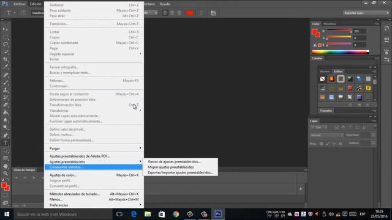
Task: Click the foreground color in toolbox
Action: click(x=4, y=185)
